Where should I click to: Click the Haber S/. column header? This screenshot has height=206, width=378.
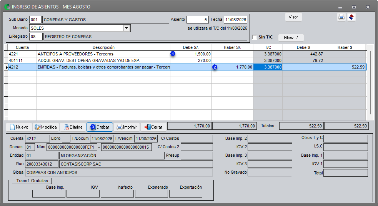(x=232, y=47)
